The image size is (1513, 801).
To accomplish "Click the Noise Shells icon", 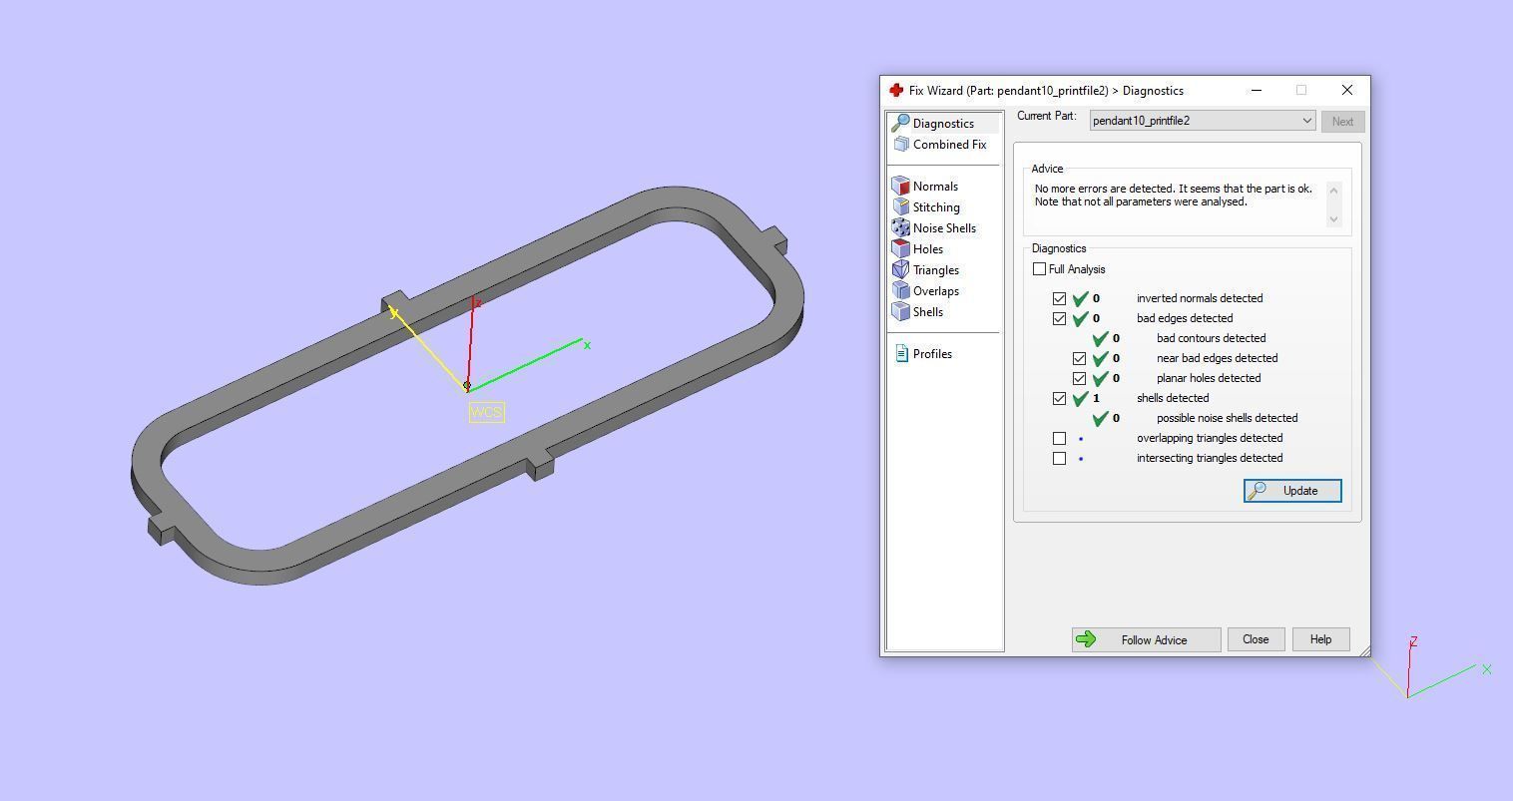I will click(901, 227).
